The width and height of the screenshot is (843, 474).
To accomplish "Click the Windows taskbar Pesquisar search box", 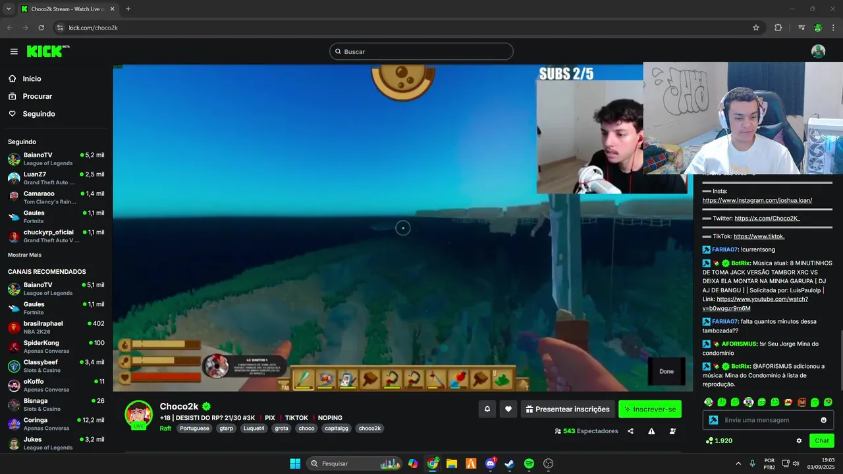I will (x=354, y=463).
